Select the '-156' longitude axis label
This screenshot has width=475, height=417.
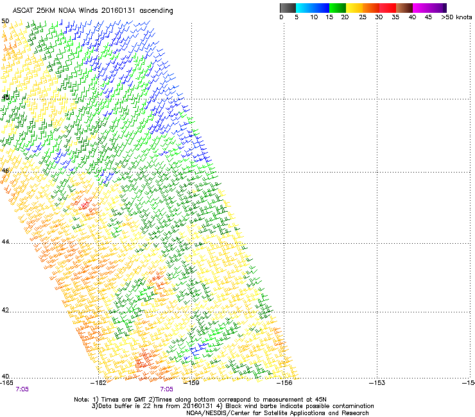284,383
